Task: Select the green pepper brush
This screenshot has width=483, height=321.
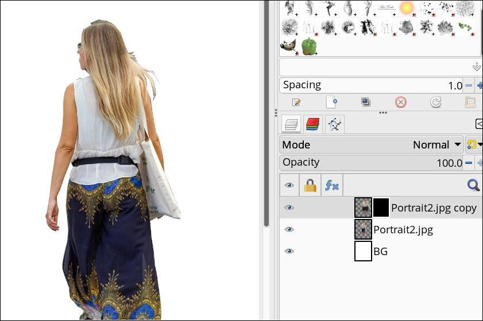Action: [x=309, y=46]
